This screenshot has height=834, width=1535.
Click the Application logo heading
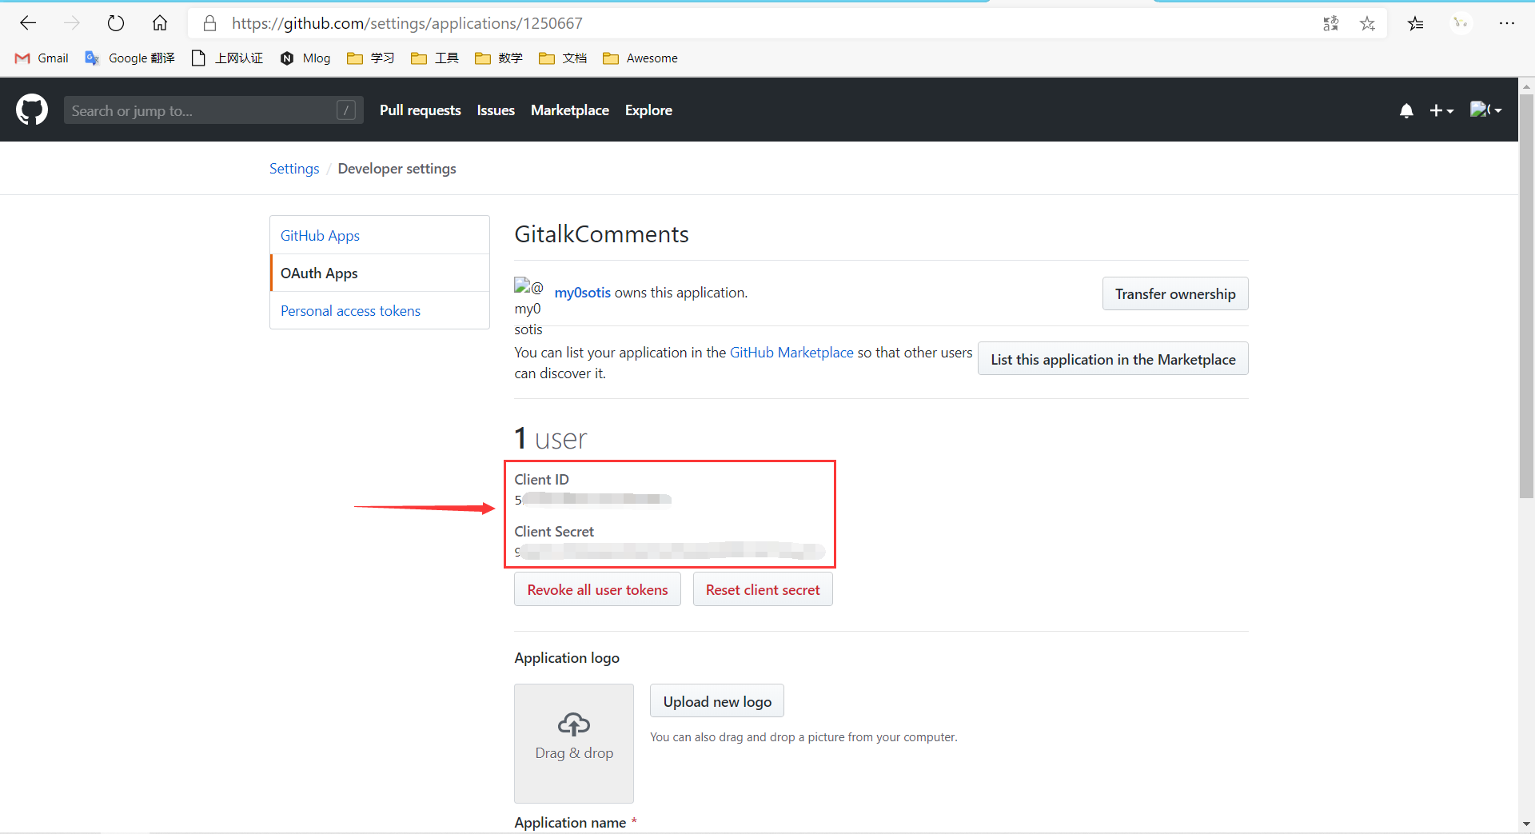[x=567, y=657]
